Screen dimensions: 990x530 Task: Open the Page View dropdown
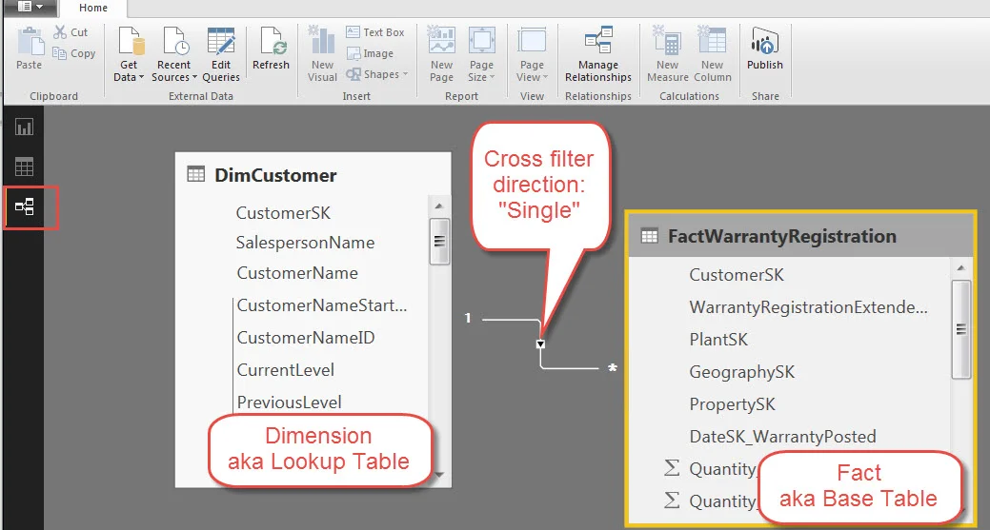pos(532,55)
